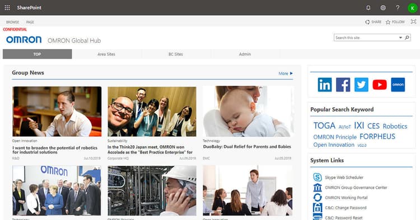Open the LinkedIn social icon
The image size is (420, 220).
pos(325,85)
